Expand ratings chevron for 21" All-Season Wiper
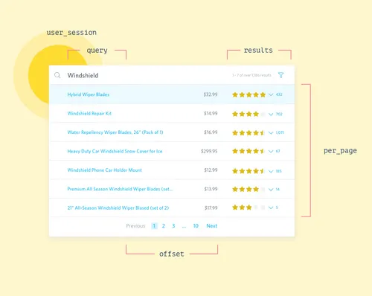372x296 pixels. pyautogui.click(x=271, y=207)
